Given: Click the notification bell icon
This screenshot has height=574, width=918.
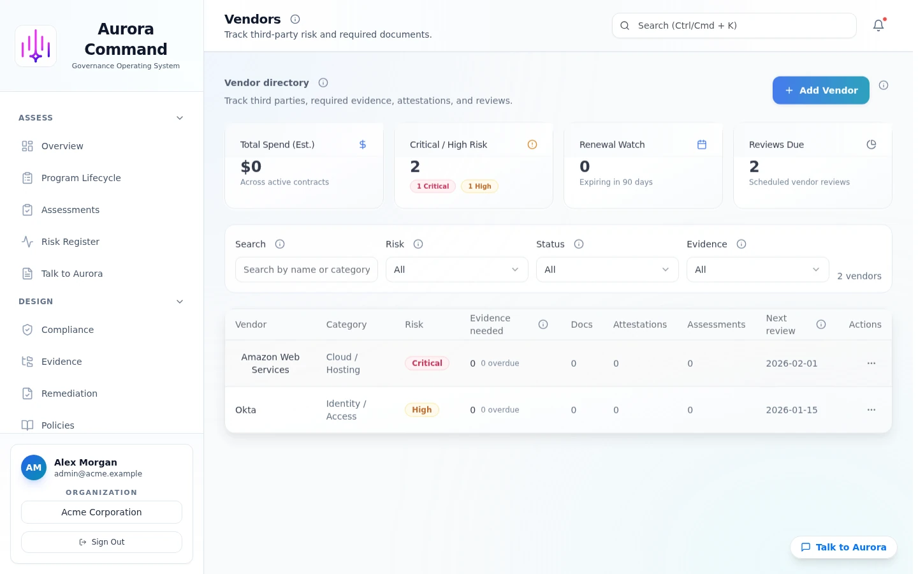Looking at the screenshot, I should [x=878, y=26].
